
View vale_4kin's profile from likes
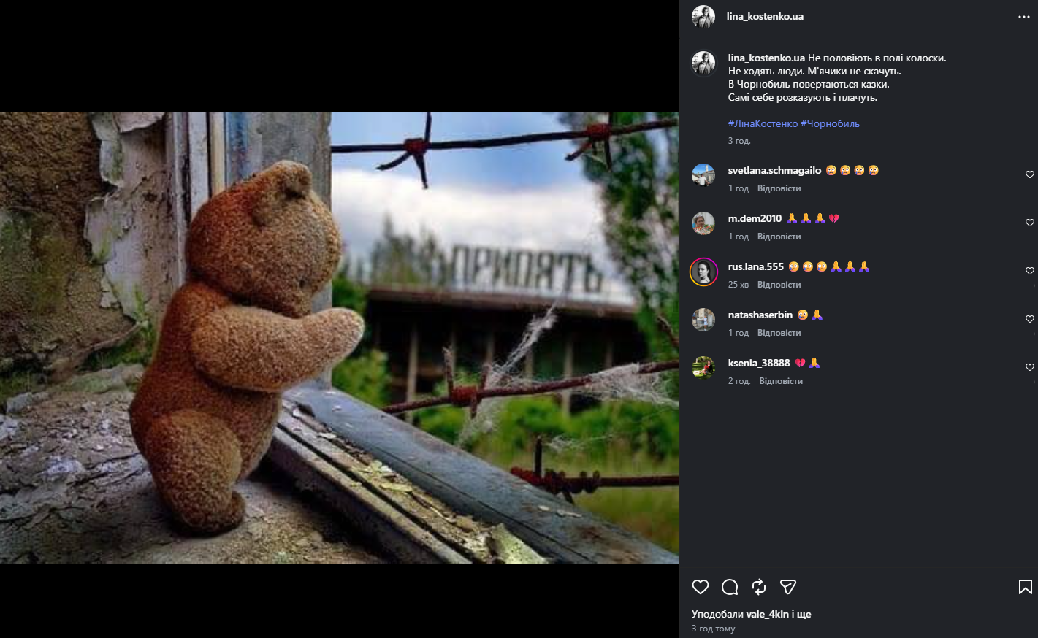click(x=767, y=614)
